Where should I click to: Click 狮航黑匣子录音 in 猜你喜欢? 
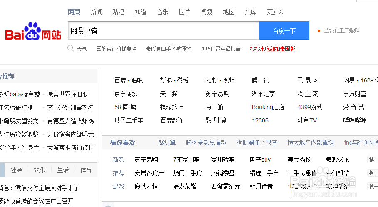click(257, 142)
